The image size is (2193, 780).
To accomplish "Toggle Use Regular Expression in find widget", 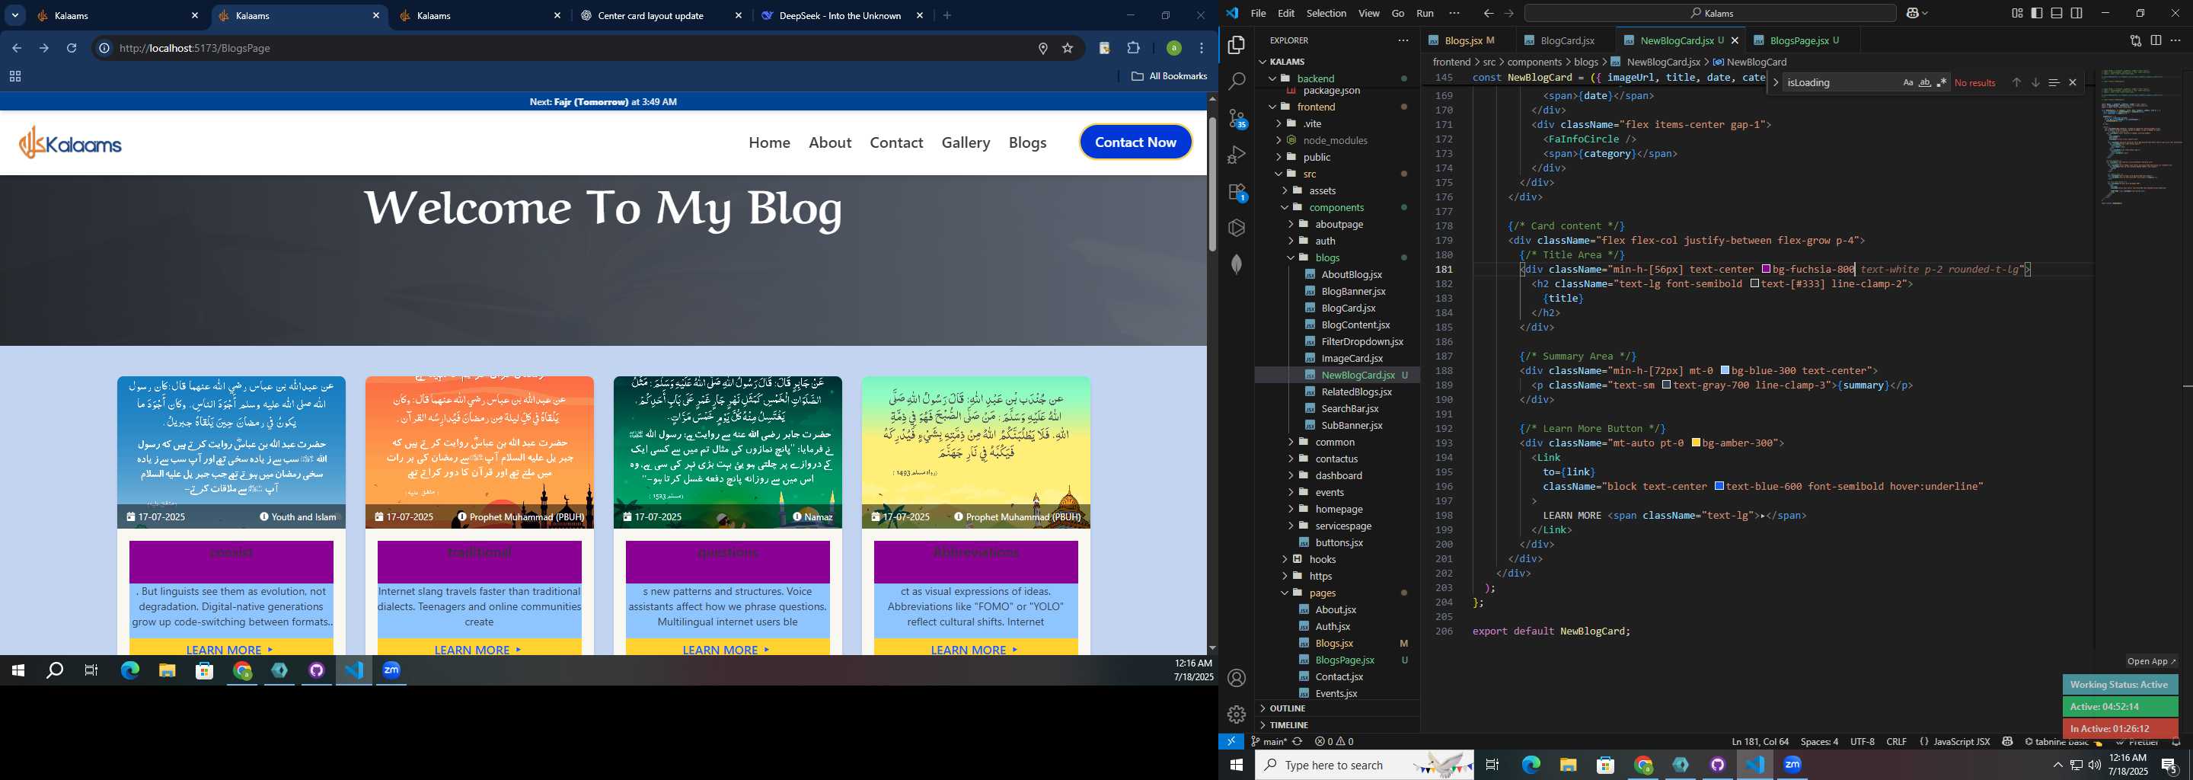I will (1942, 82).
